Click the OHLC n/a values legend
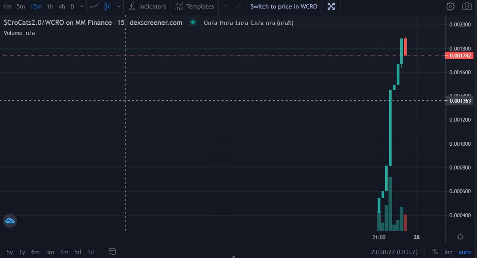This screenshot has height=258, width=477. point(248,23)
